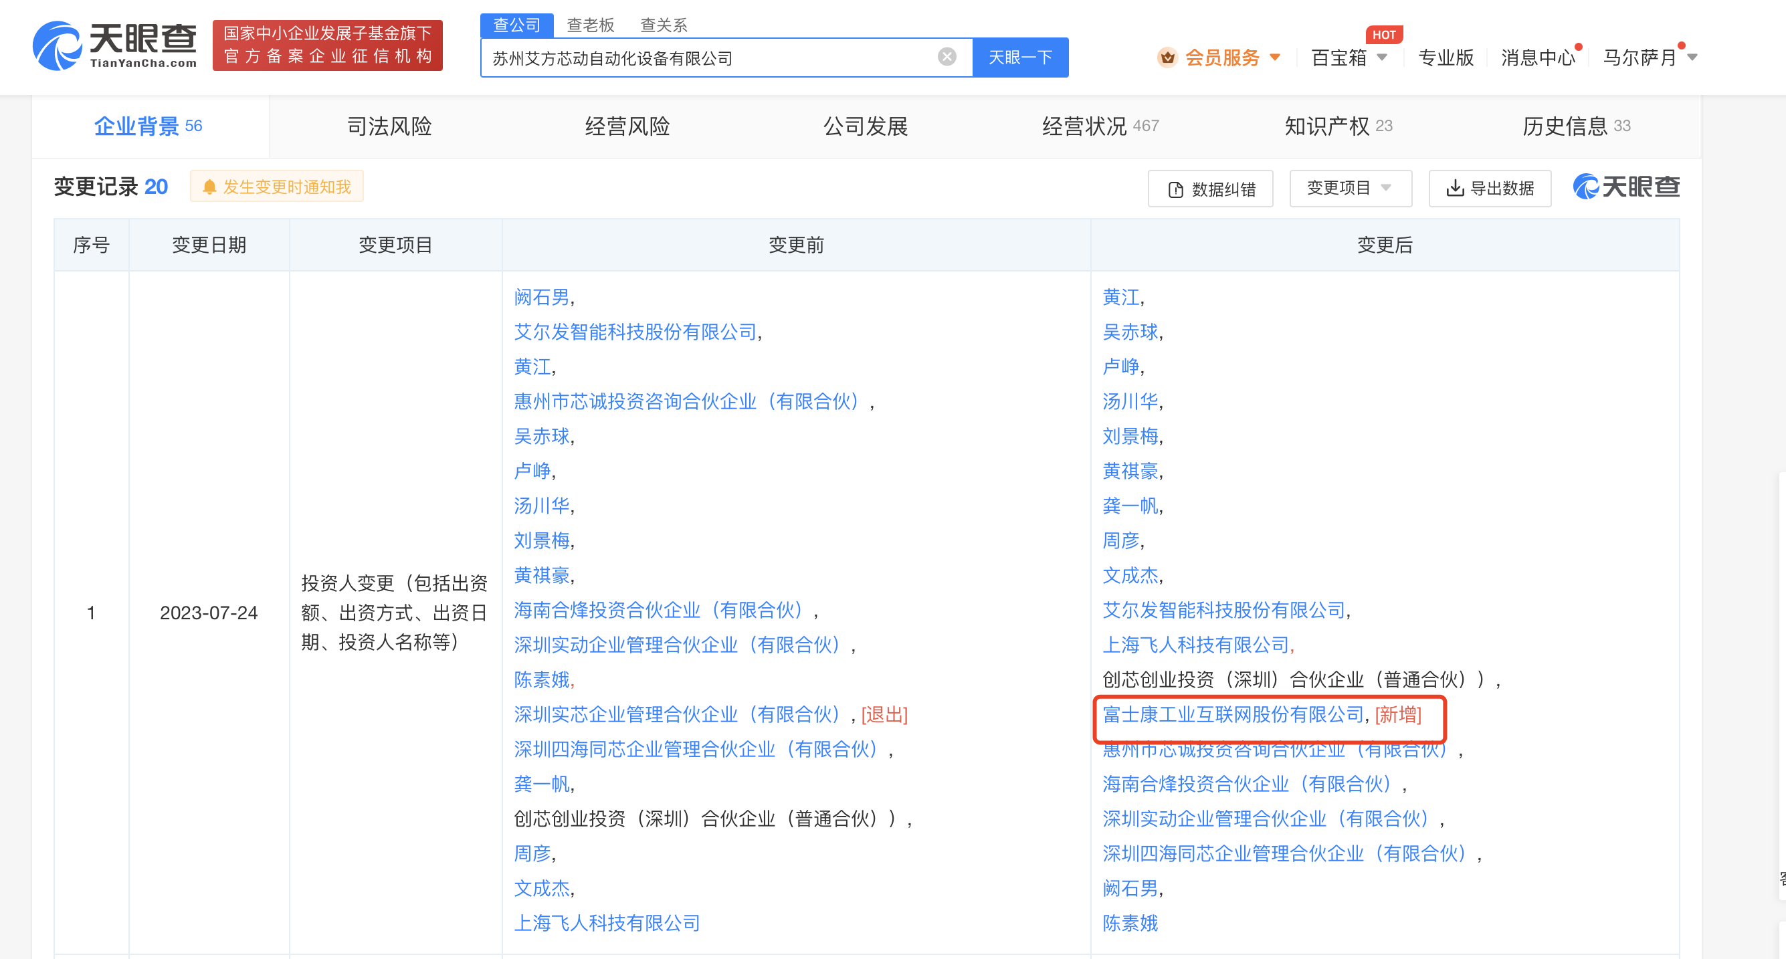Open 刘景梅 in the 变更后 column

1130,436
